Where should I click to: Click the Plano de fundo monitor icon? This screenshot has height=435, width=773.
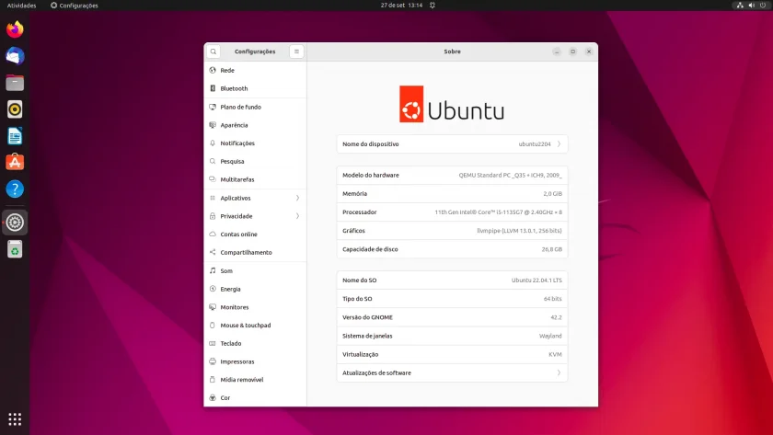point(213,107)
